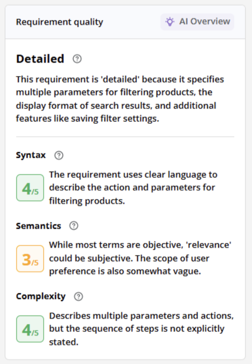Open the Complexity help question mark
This screenshot has height=364, width=252.
[x=78, y=296]
